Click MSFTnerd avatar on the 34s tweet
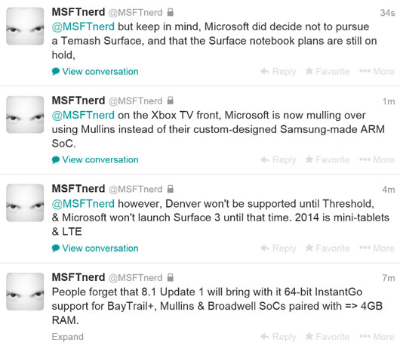Viewport: 400px width, 349px height. 25,26
